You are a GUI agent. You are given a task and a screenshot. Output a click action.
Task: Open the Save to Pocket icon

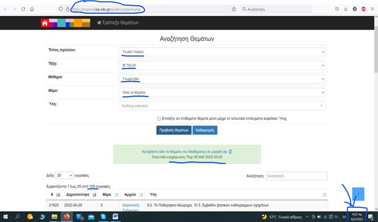(x=337, y=9)
